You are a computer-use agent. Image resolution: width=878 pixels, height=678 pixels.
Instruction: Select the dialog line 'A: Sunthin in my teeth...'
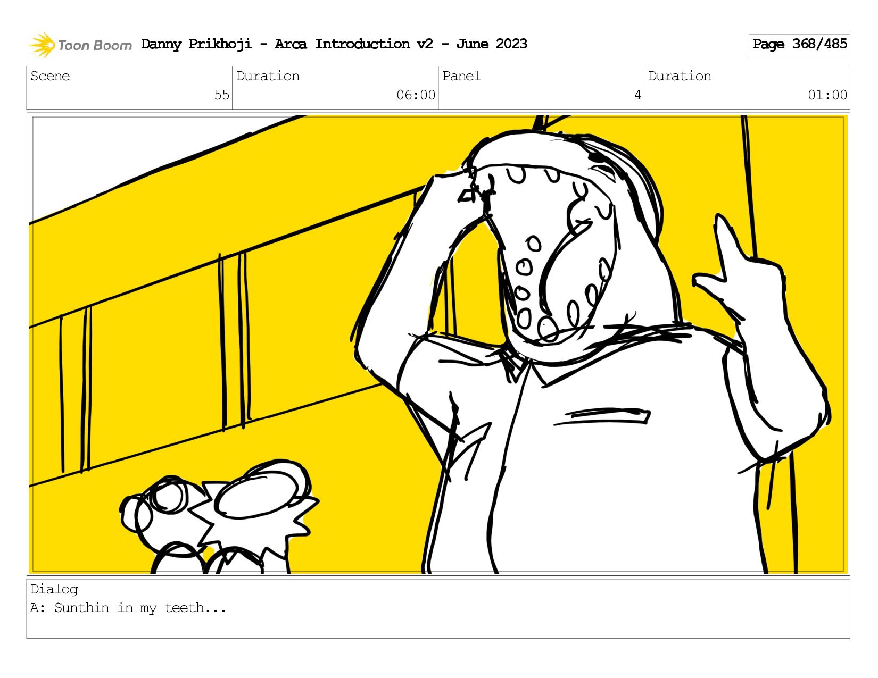[128, 608]
